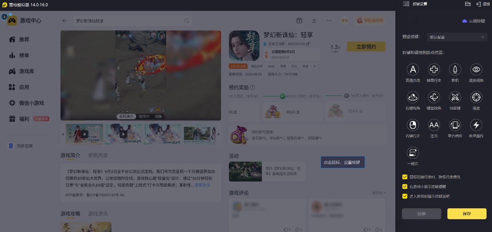This screenshot has width=492, height=232.
Task: Select the 键盘视角 icon
Action: click(x=434, y=97)
